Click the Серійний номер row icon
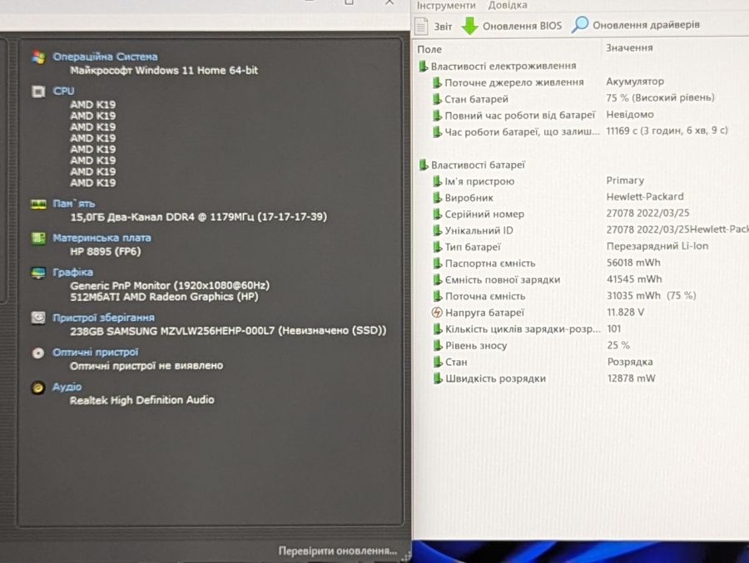 (x=437, y=215)
